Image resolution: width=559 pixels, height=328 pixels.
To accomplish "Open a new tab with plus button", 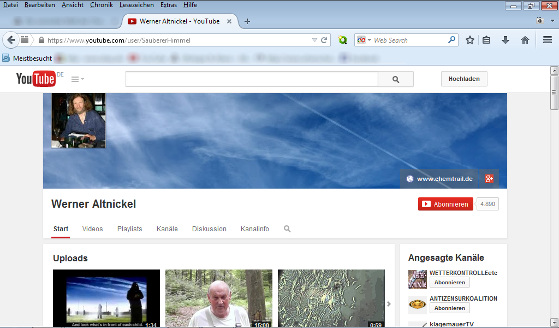I will click(x=247, y=21).
